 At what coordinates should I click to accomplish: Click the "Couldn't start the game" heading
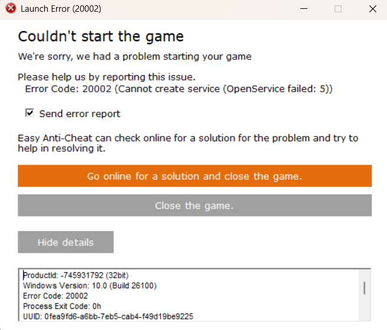[101, 36]
